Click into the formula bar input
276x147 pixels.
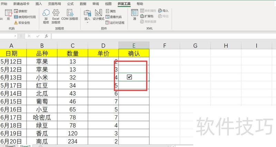point(164,36)
